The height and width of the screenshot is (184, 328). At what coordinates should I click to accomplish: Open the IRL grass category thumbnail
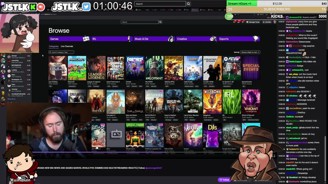pos(232,102)
